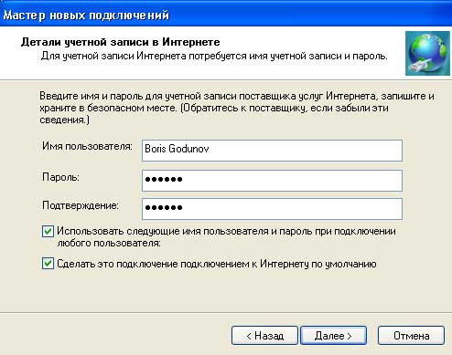Click the 'Детали учетной записи в Интернете' heading

[x=120, y=42]
